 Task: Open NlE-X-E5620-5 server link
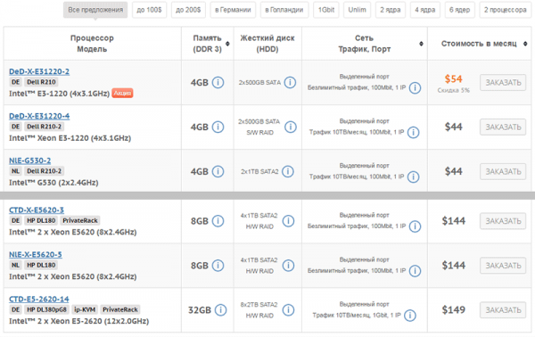click(36, 254)
